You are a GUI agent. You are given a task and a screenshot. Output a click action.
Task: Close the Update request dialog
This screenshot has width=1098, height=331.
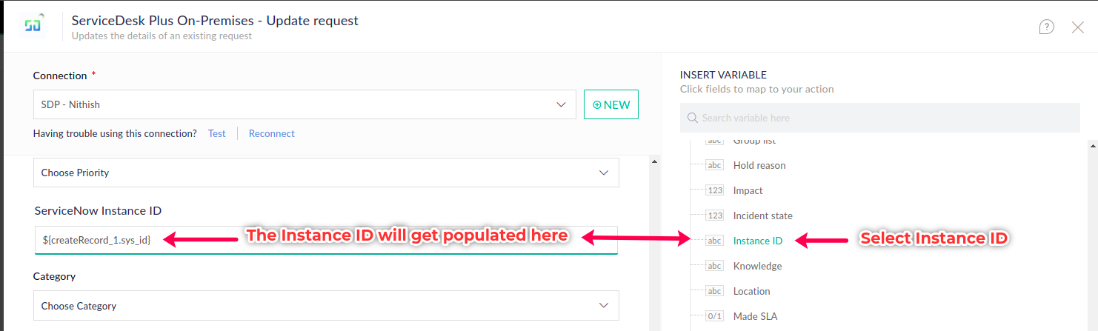(x=1078, y=27)
